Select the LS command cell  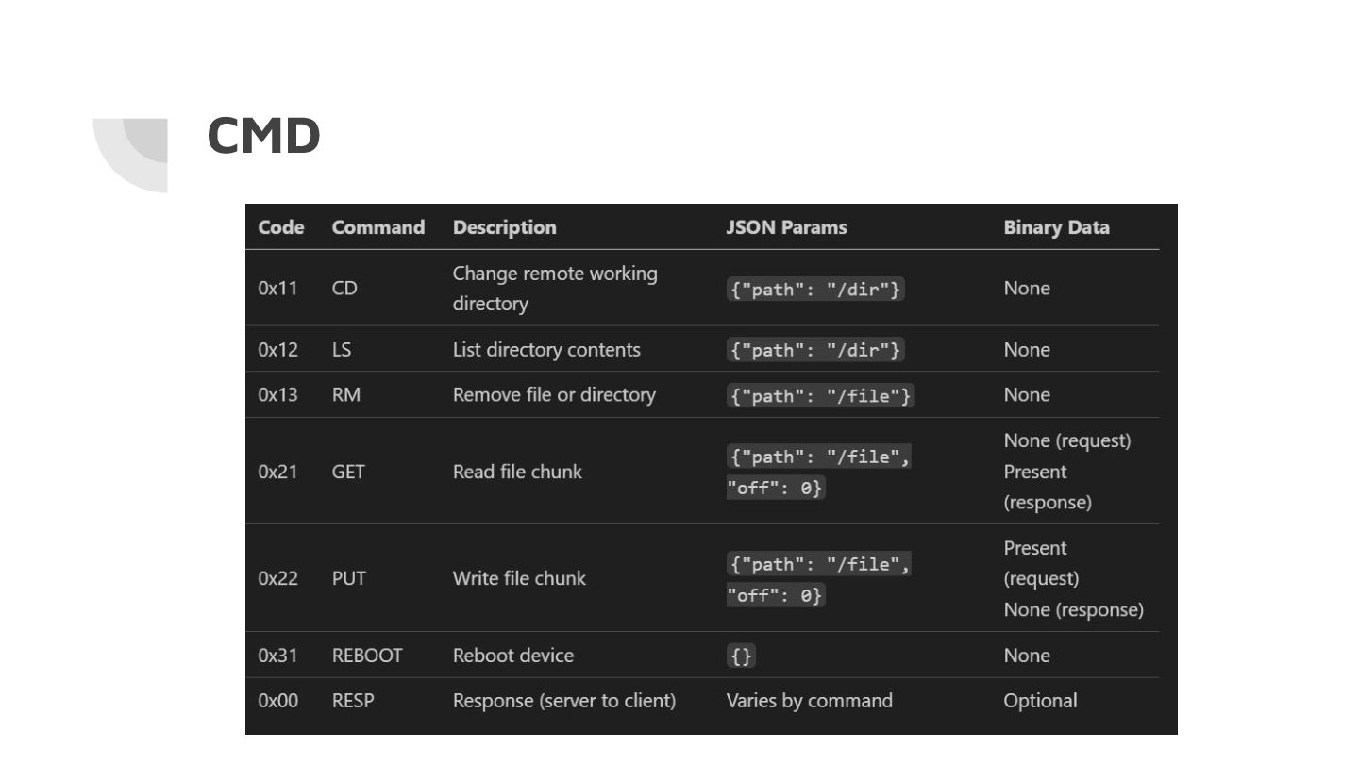click(x=342, y=349)
